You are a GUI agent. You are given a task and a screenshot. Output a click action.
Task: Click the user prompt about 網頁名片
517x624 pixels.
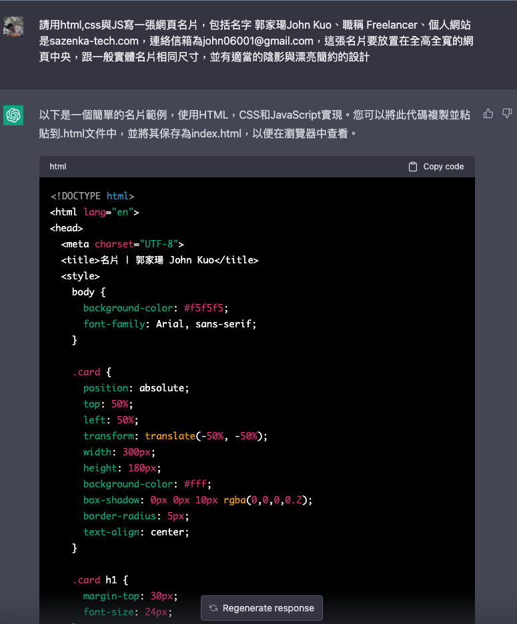[256, 41]
